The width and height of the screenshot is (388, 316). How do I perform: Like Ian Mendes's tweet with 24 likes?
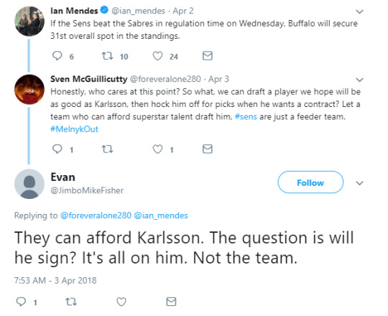tap(157, 56)
